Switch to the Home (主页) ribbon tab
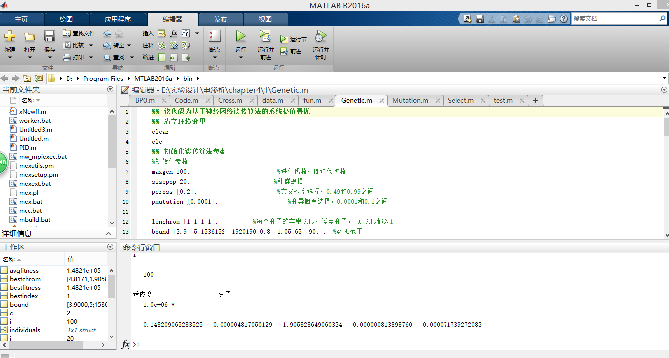Viewport: 669px width, 358px height. tap(21, 19)
